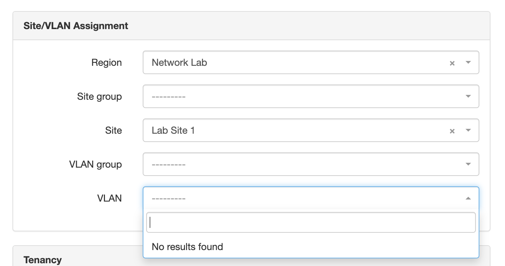Click the open VLAN select box placeholder

tap(311, 198)
